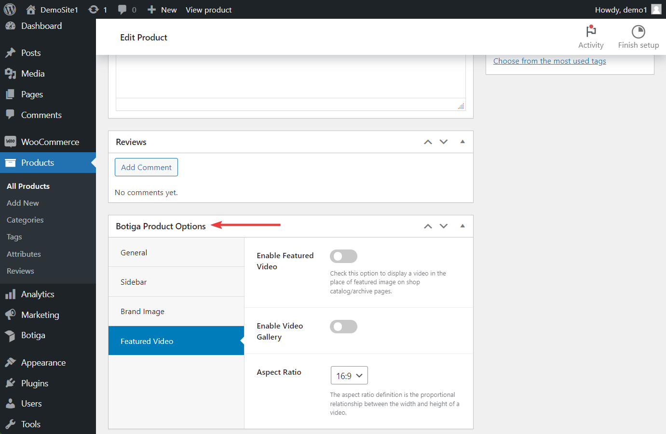This screenshot has width=666, height=434.
Task: Click the DemoSite1 site name
Action: click(59, 10)
